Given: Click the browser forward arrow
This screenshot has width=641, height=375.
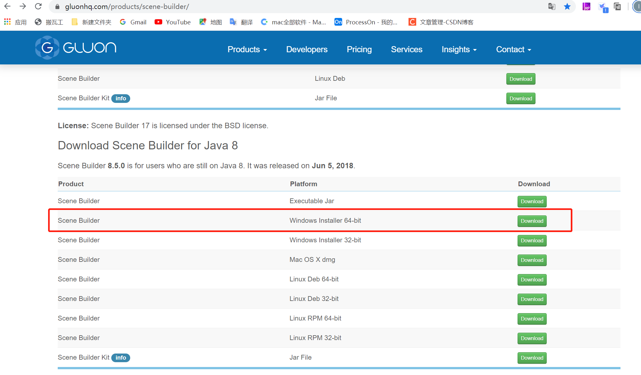Looking at the screenshot, I should pos(22,6).
